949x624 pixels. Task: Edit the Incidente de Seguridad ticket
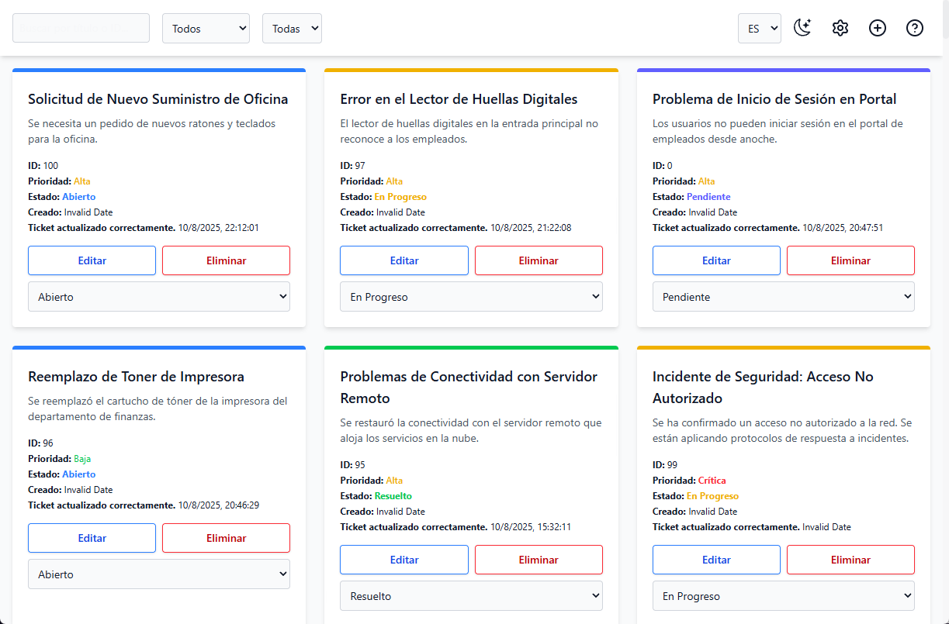716,560
